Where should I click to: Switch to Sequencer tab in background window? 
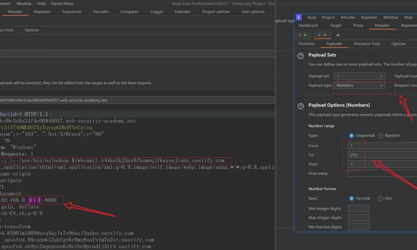[72, 12]
